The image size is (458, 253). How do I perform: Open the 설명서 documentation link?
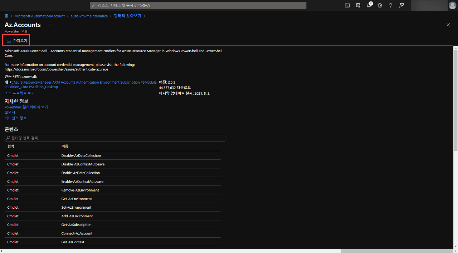point(10,112)
